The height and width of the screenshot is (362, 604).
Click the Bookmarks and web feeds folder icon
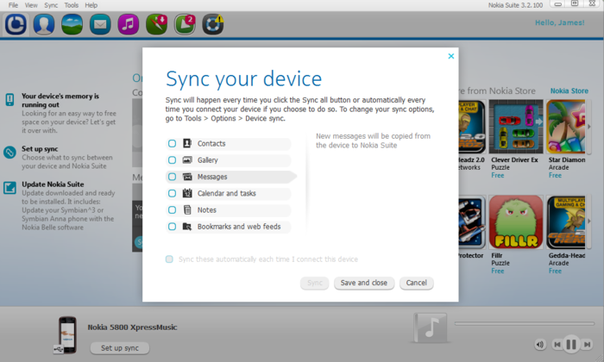[x=187, y=226]
